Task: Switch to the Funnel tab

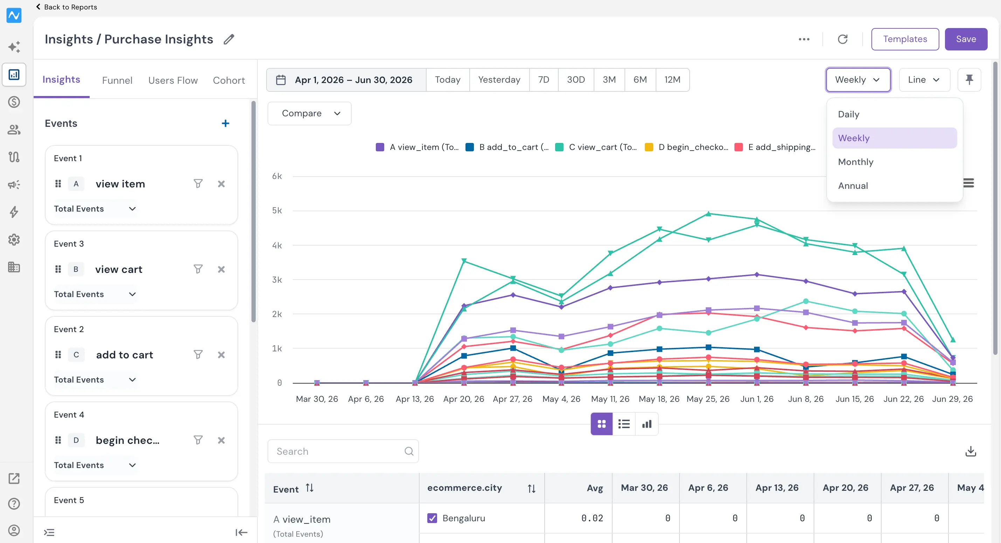Action: click(117, 81)
